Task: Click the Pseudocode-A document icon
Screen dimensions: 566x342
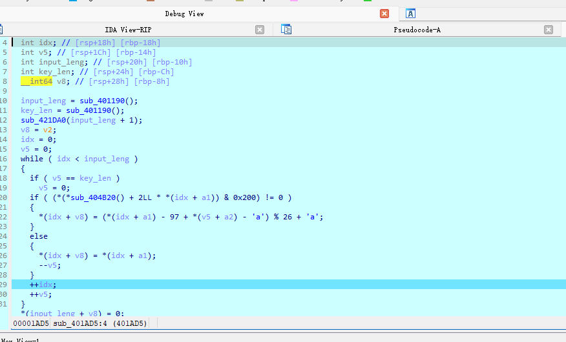Action: click(286, 30)
